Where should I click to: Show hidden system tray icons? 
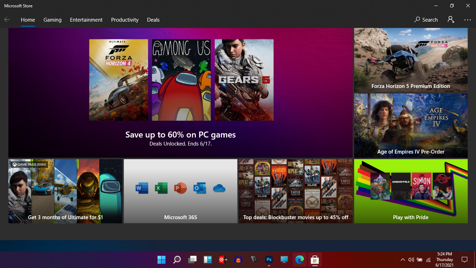(403, 260)
